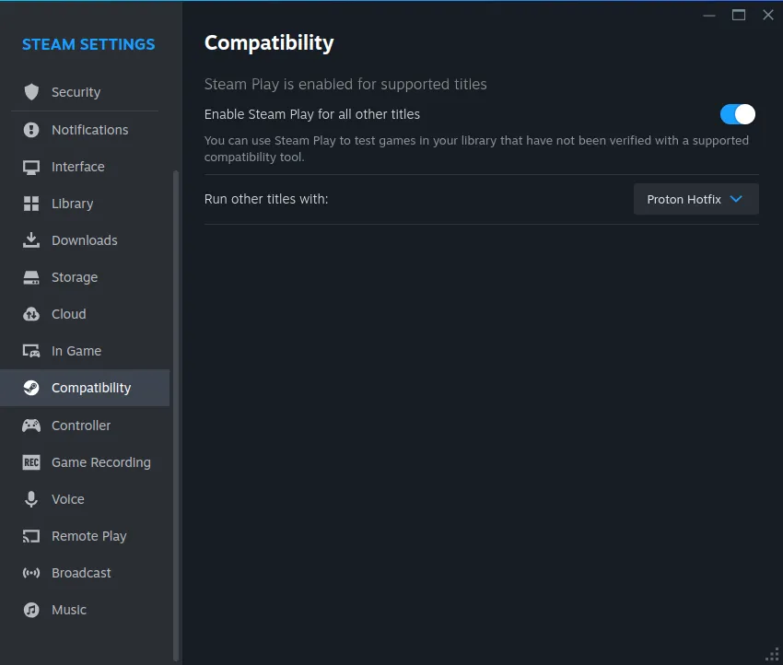The image size is (783, 665).
Task: Click the Compatibility sidebar entry
Action: point(85,388)
